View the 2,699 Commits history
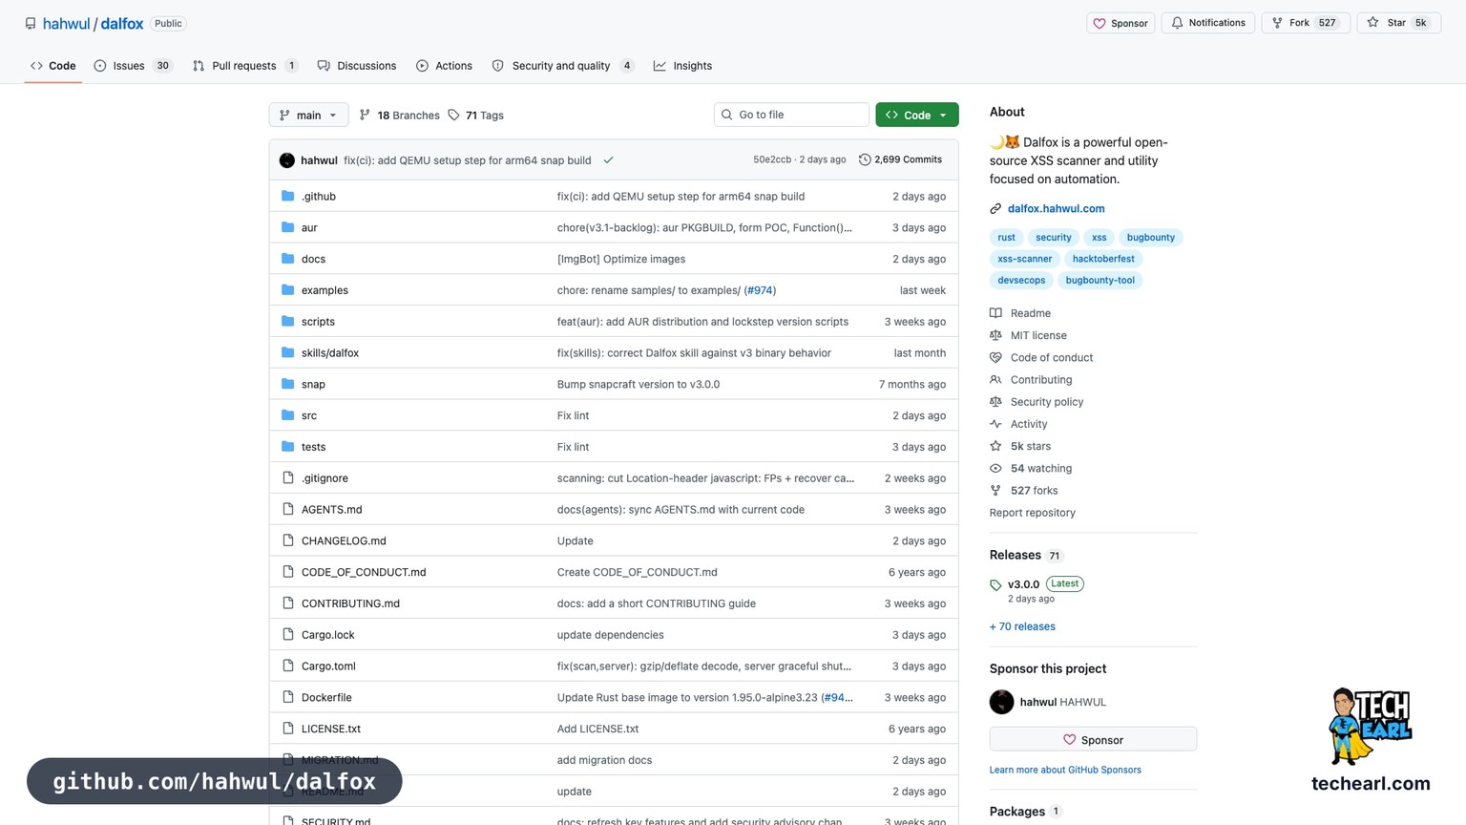The width and height of the screenshot is (1466, 825). tap(900, 159)
